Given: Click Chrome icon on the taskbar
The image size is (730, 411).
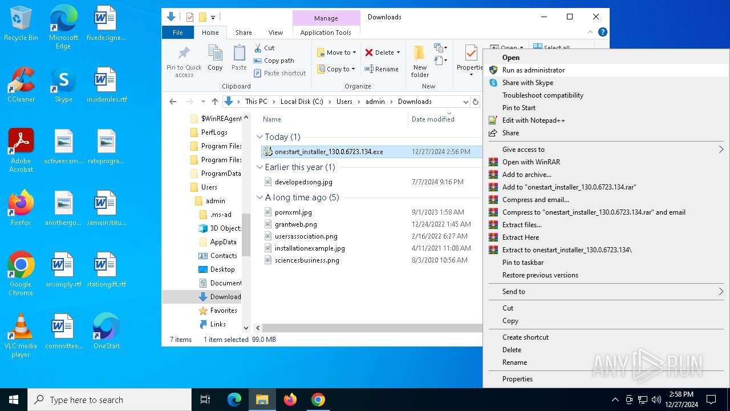Looking at the screenshot, I should tap(318, 400).
